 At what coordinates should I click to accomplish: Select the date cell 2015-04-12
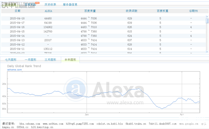coord(17,44)
